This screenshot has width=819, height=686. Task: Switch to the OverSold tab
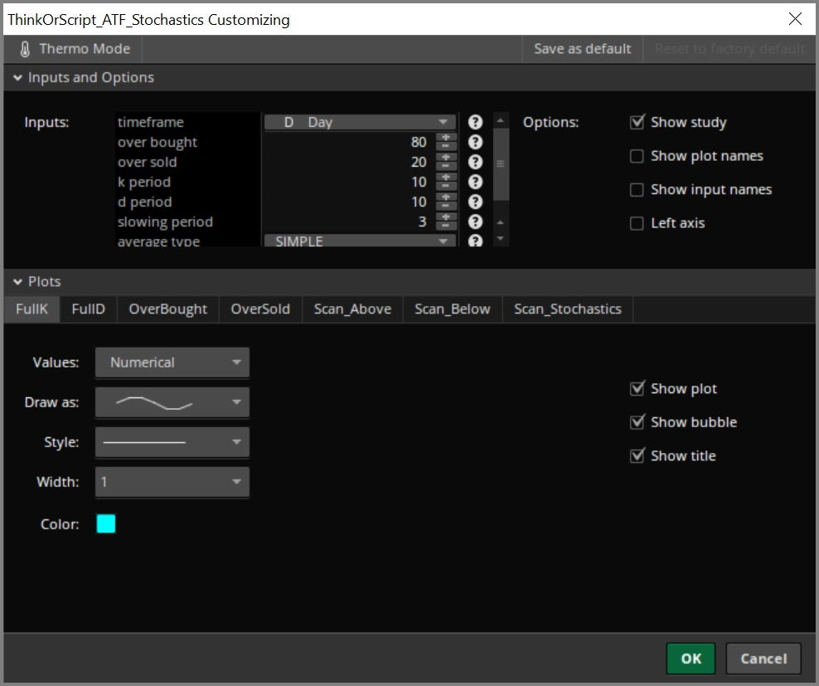(260, 309)
